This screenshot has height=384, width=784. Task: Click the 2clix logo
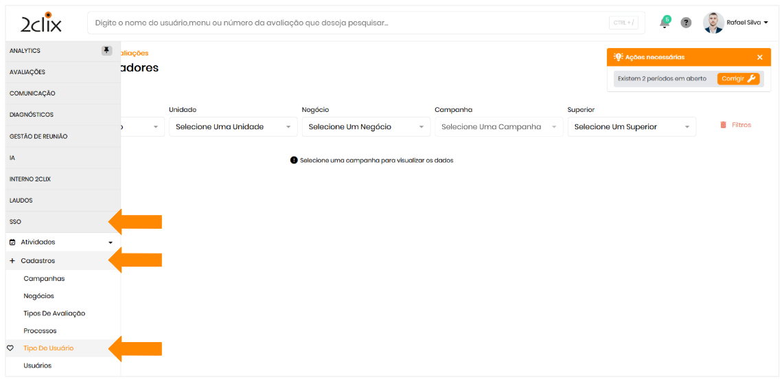[x=41, y=23]
